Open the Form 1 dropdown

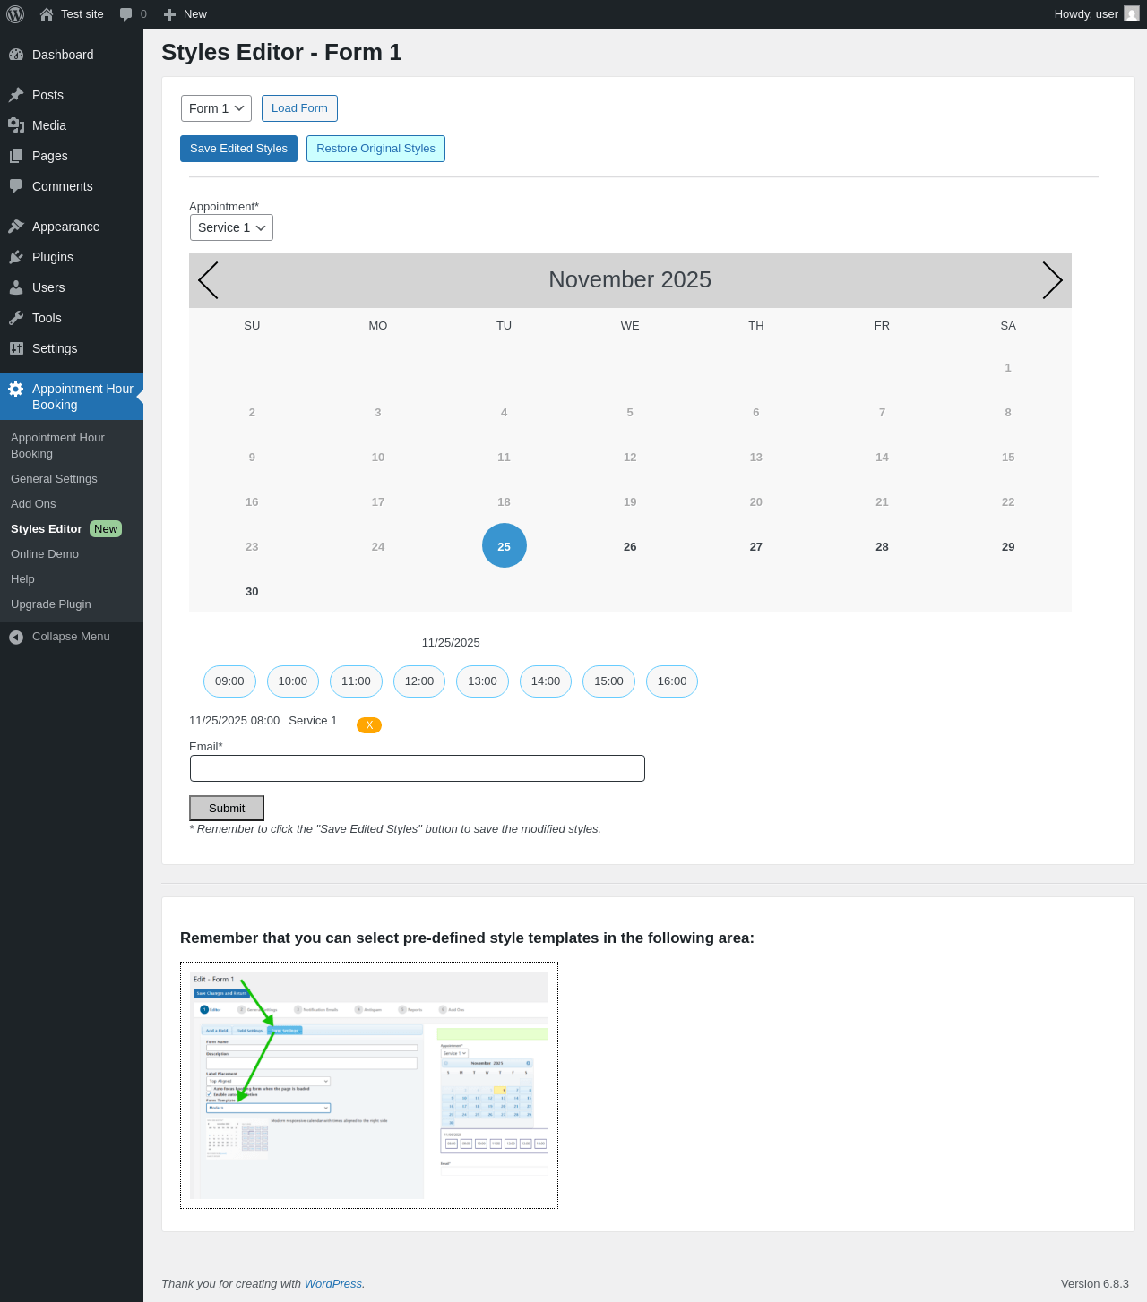click(x=216, y=108)
